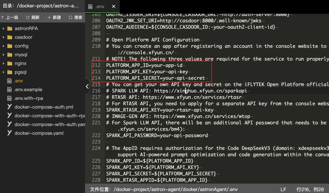Click the 搜索 magnifier icon

(x=71, y=17)
